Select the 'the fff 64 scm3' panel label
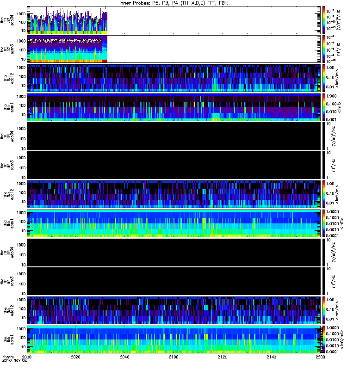This screenshot has height=370, width=347. click(7, 281)
